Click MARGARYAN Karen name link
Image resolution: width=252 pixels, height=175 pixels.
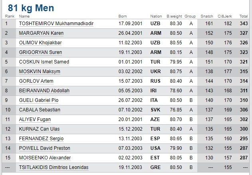tap(41, 33)
